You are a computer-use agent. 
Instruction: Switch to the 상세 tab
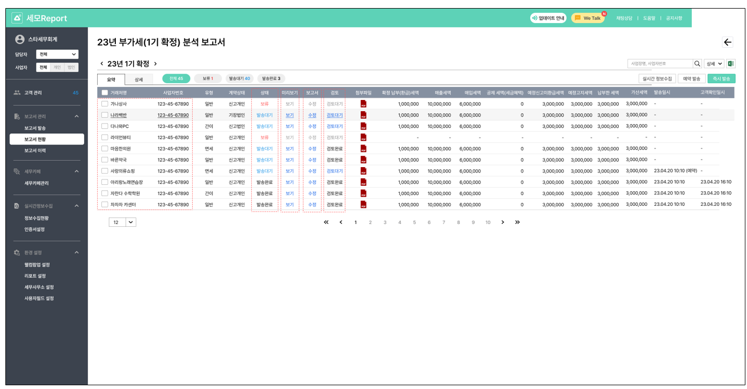tap(138, 80)
